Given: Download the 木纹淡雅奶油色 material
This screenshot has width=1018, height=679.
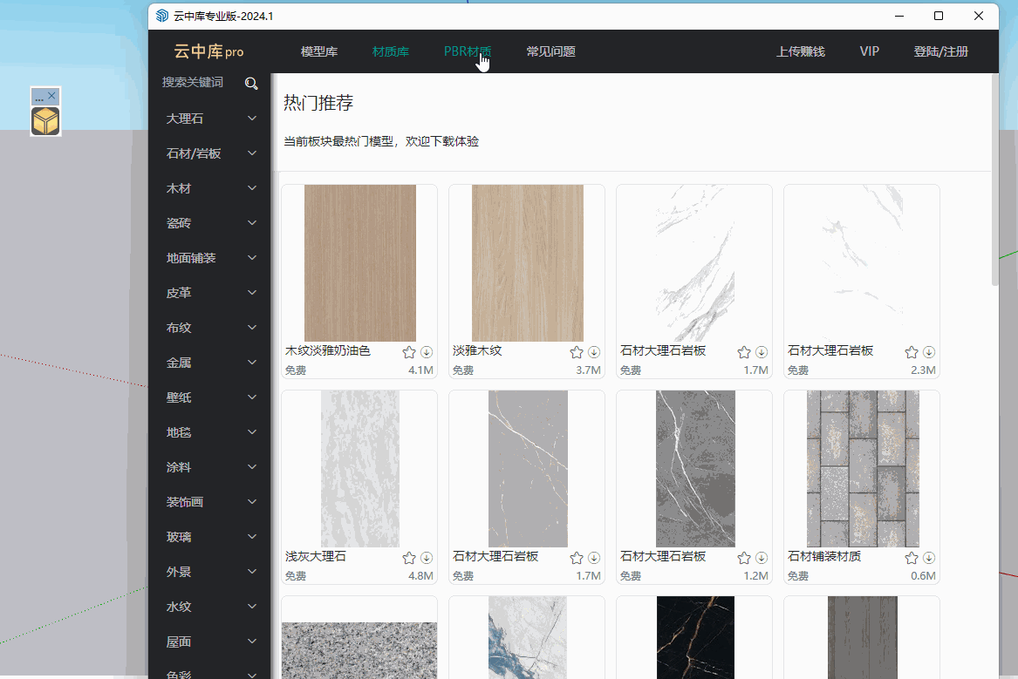Looking at the screenshot, I should coord(427,352).
